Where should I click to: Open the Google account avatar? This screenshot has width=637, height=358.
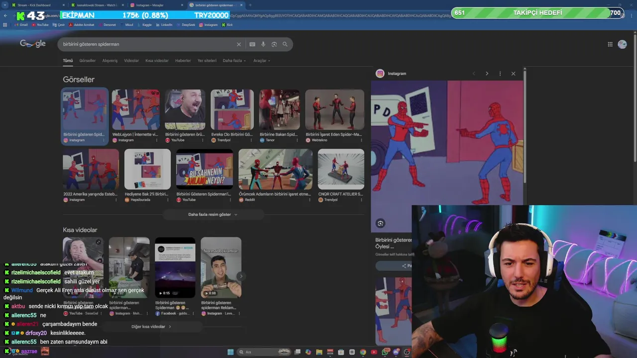tap(622, 44)
